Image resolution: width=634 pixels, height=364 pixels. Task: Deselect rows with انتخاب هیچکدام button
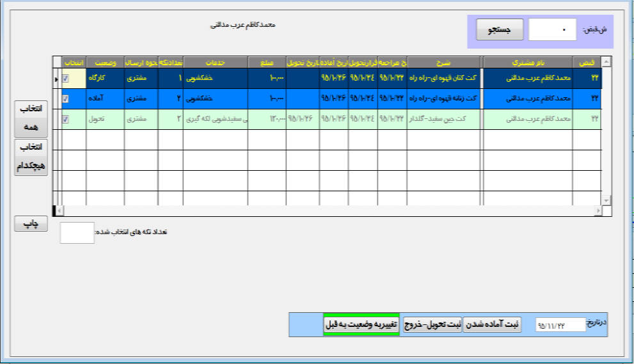(x=31, y=157)
